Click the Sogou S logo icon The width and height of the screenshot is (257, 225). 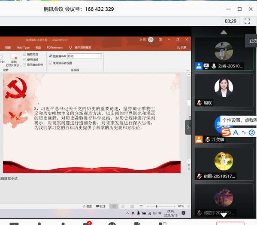coord(226,132)
